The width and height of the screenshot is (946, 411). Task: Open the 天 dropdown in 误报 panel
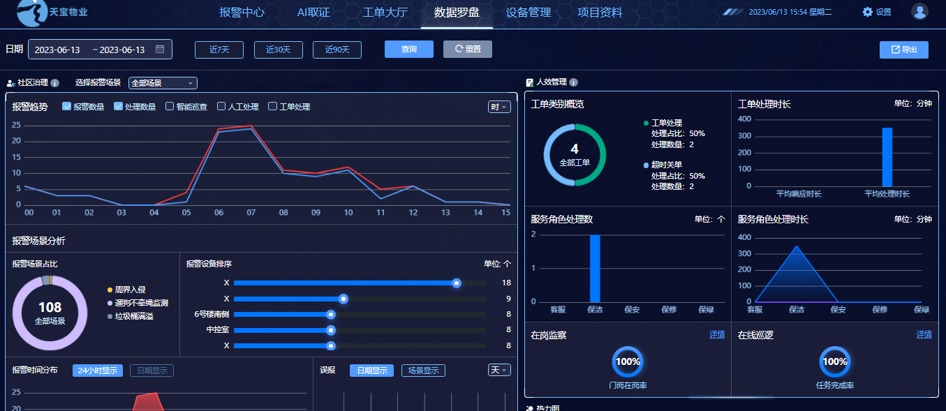point(498,370)
